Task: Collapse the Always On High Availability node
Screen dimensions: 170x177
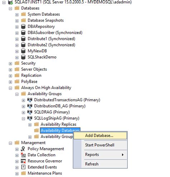Action: 10,88
